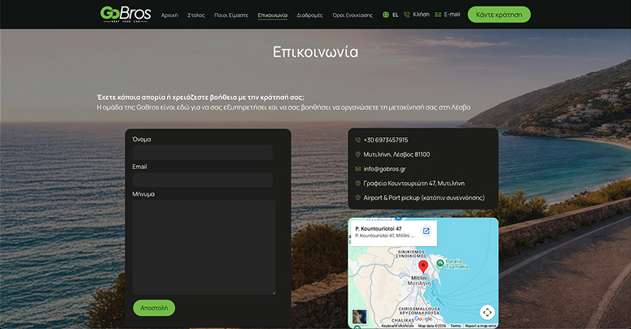This screenshot has height=329, width=631.
Task: Click the Κάντε κράτηση button
Action: 499,15
